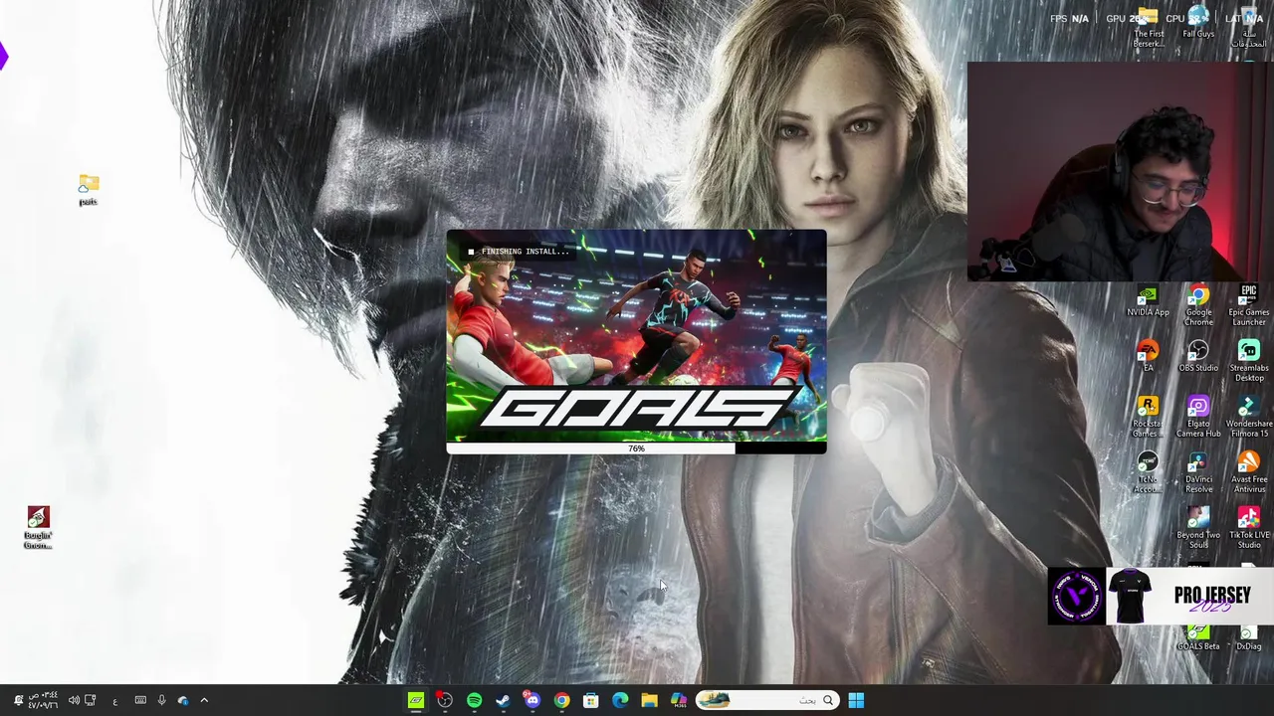Open the Recycle Bin on desktop
Screen dimensions: 1274x716
coord(1248,28)
